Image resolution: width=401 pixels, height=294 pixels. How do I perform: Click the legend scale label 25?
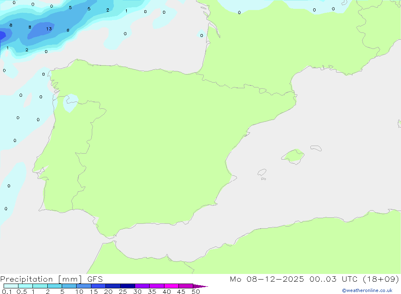123,292
